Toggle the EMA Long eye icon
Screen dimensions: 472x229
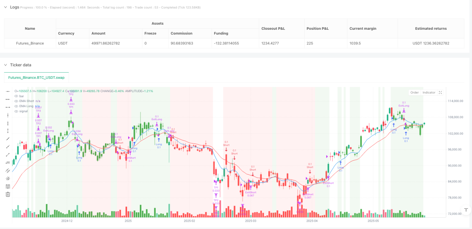tap(16, 106)
